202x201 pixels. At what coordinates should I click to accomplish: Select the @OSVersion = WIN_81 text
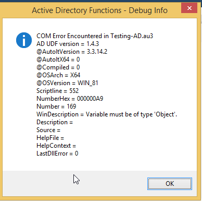pyautogui.click(x=67, y=83)
